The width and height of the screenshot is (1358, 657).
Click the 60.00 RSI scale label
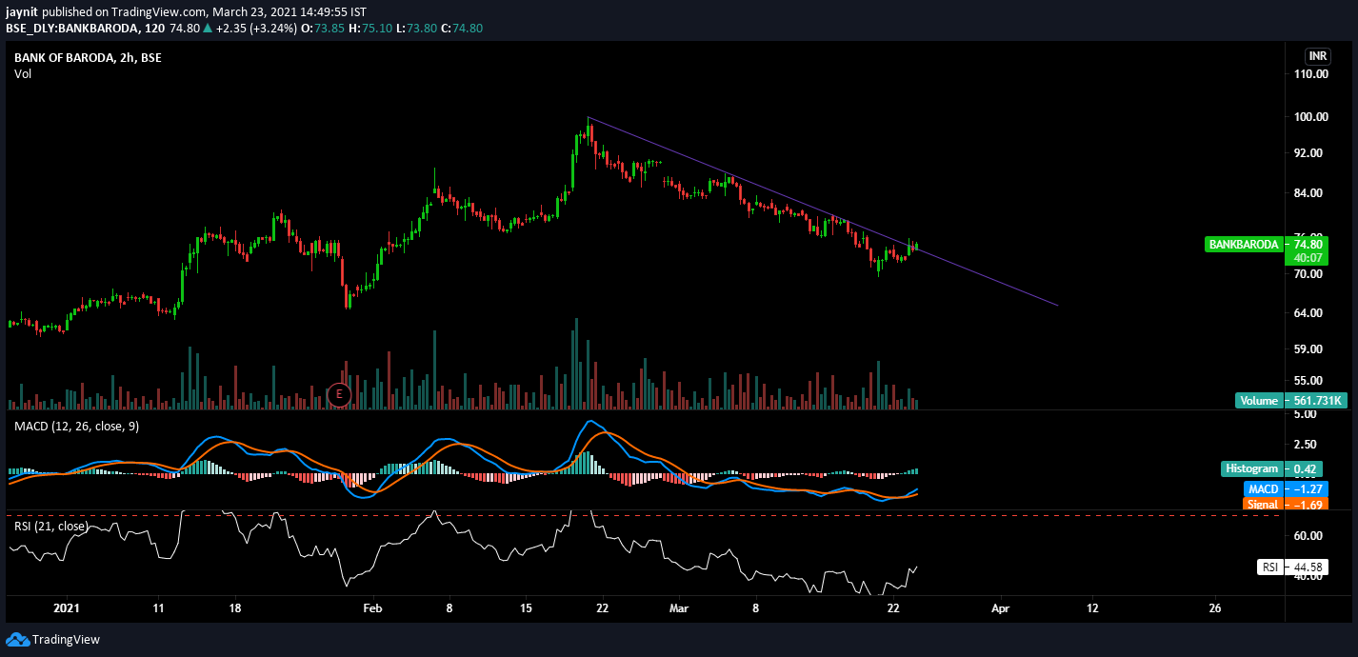tap(1308, 536)
